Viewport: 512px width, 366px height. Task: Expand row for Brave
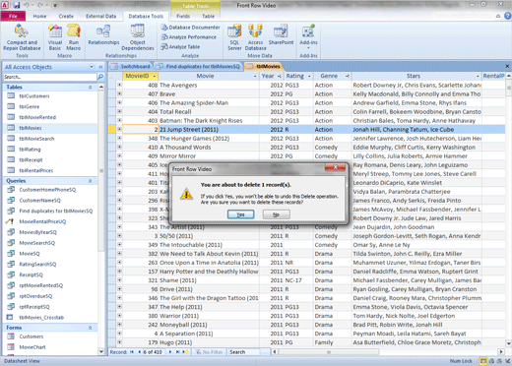[119, 93]
